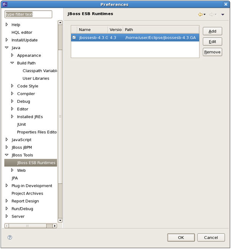Click the Remove runtime button

pyautogui.click(x=212, y=52)
